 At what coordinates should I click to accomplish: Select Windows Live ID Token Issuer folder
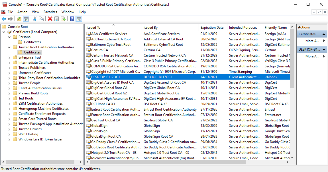40,139
